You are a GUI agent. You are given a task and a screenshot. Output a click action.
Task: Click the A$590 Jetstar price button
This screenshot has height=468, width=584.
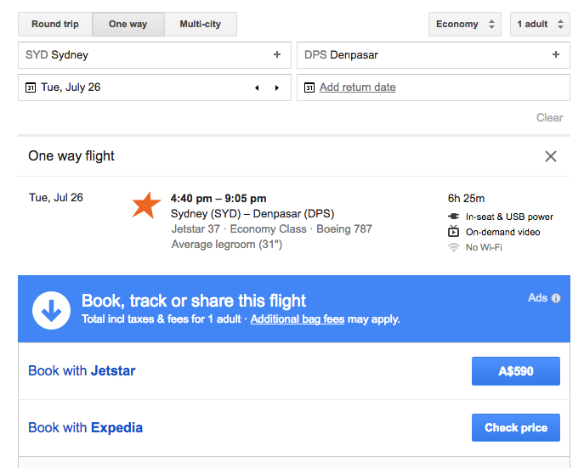pos(516,371)
